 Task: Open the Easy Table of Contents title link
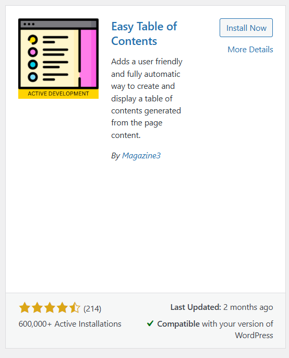pyautogui.click(x=144, y=33)
